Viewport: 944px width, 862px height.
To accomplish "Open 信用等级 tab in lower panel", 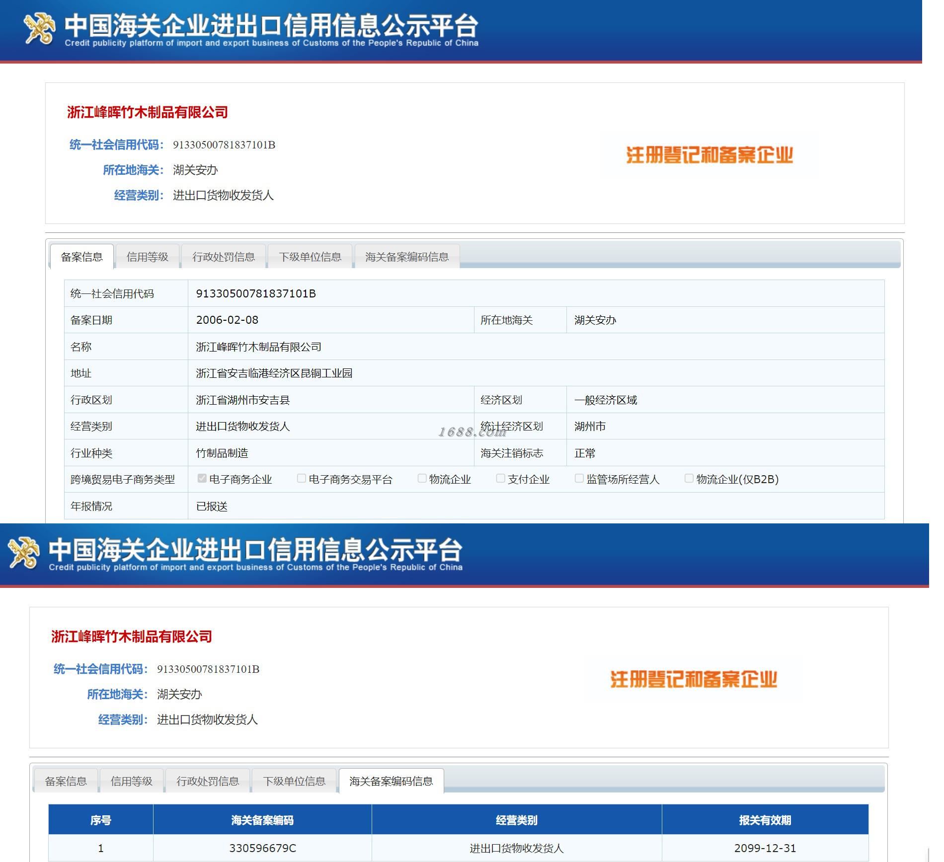I will pyautogui.click(x=132, y=781).
